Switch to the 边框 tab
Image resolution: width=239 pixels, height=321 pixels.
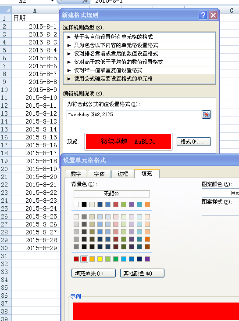click(x=123, y=174)
